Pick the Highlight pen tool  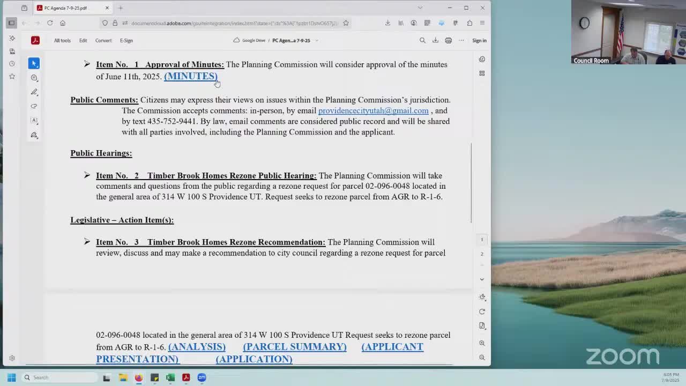(34, 92)
